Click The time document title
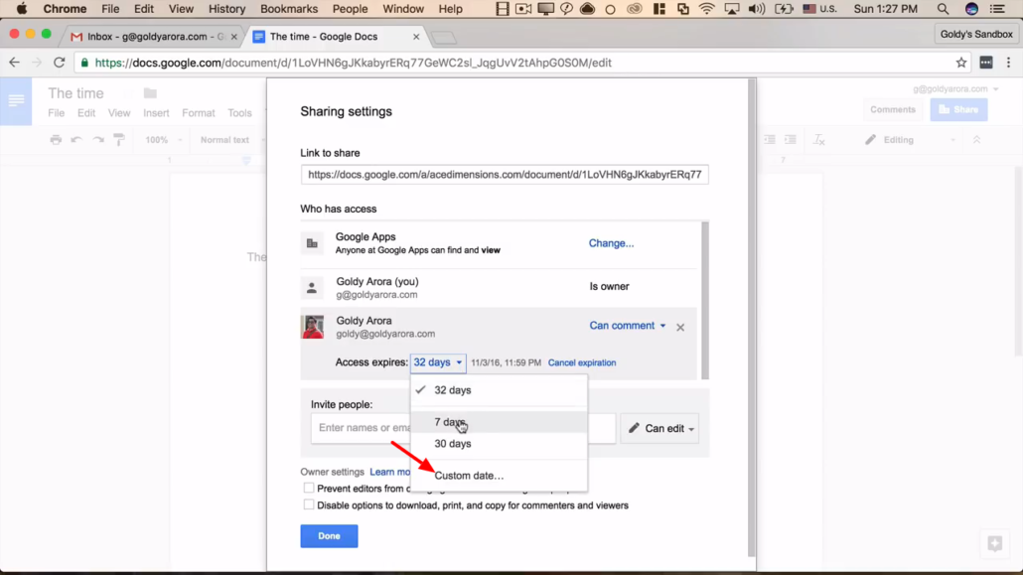 tap(75, 93)
